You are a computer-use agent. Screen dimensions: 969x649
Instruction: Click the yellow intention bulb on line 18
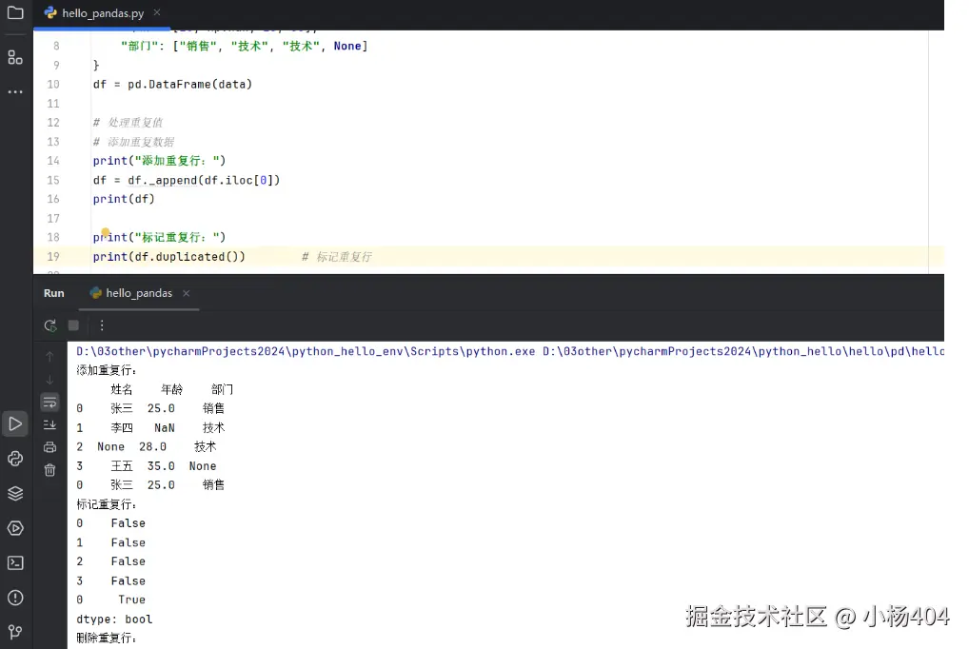point(106,232)
